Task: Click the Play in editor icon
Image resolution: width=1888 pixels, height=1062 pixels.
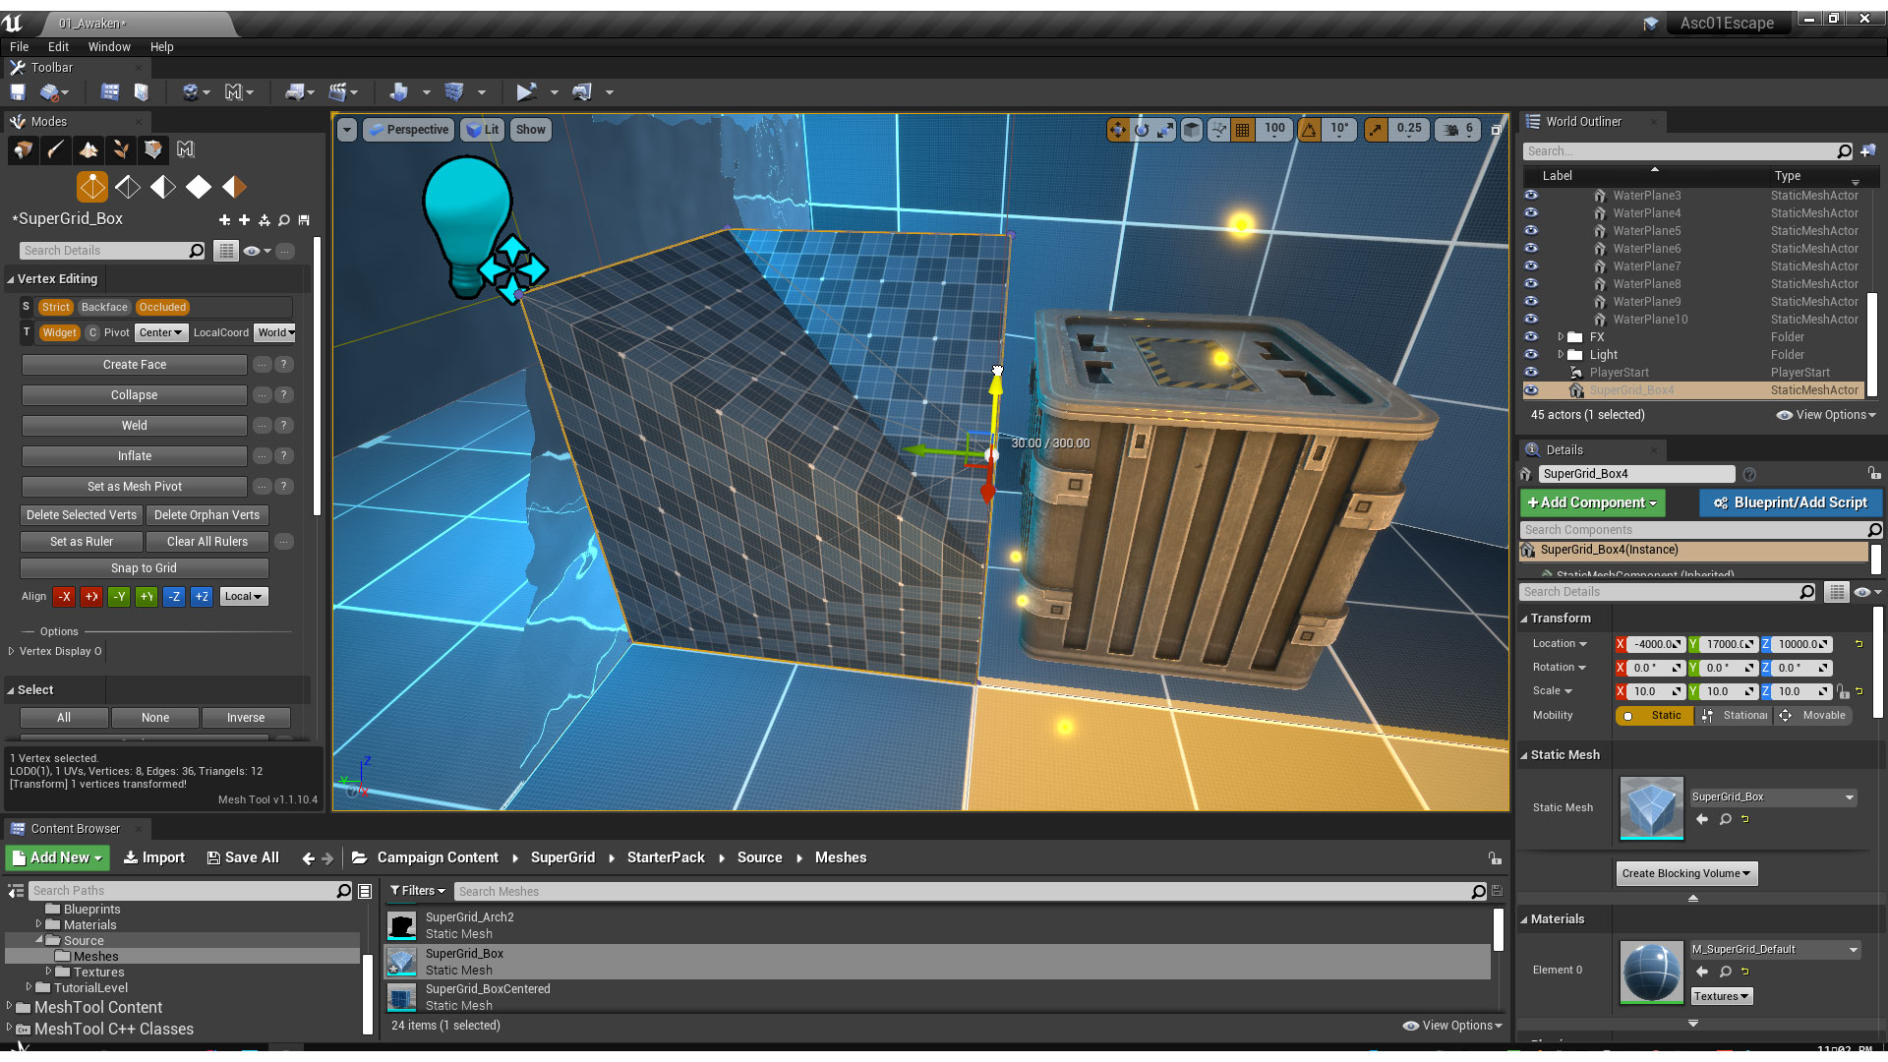Action: point(526,92)
